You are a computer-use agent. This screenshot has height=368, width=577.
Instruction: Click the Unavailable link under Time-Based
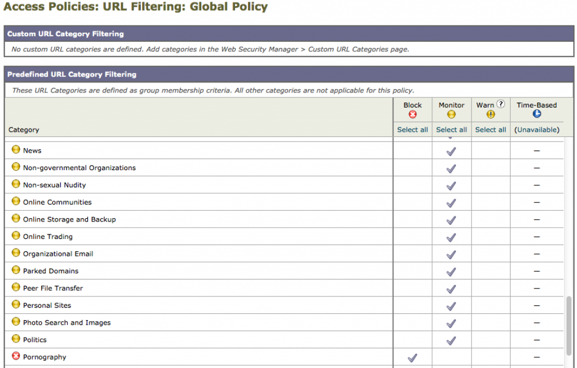coord(536,130)
